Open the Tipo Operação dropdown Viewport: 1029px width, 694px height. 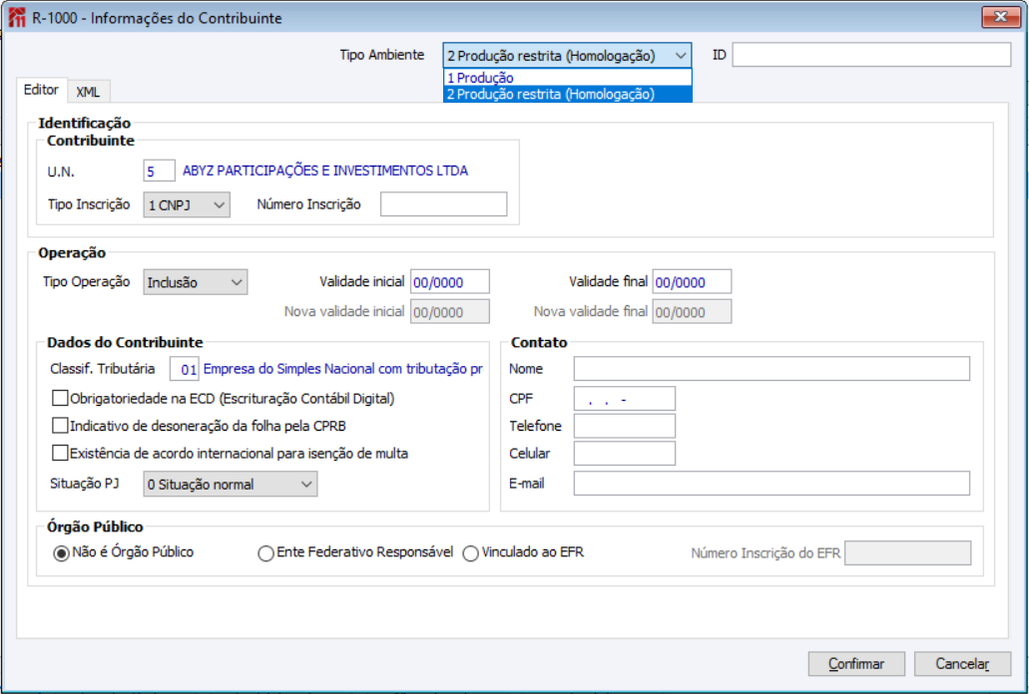coord(195,282)
